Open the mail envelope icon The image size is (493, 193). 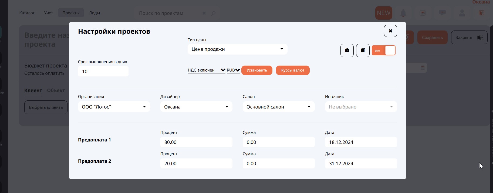click(423, 13)
